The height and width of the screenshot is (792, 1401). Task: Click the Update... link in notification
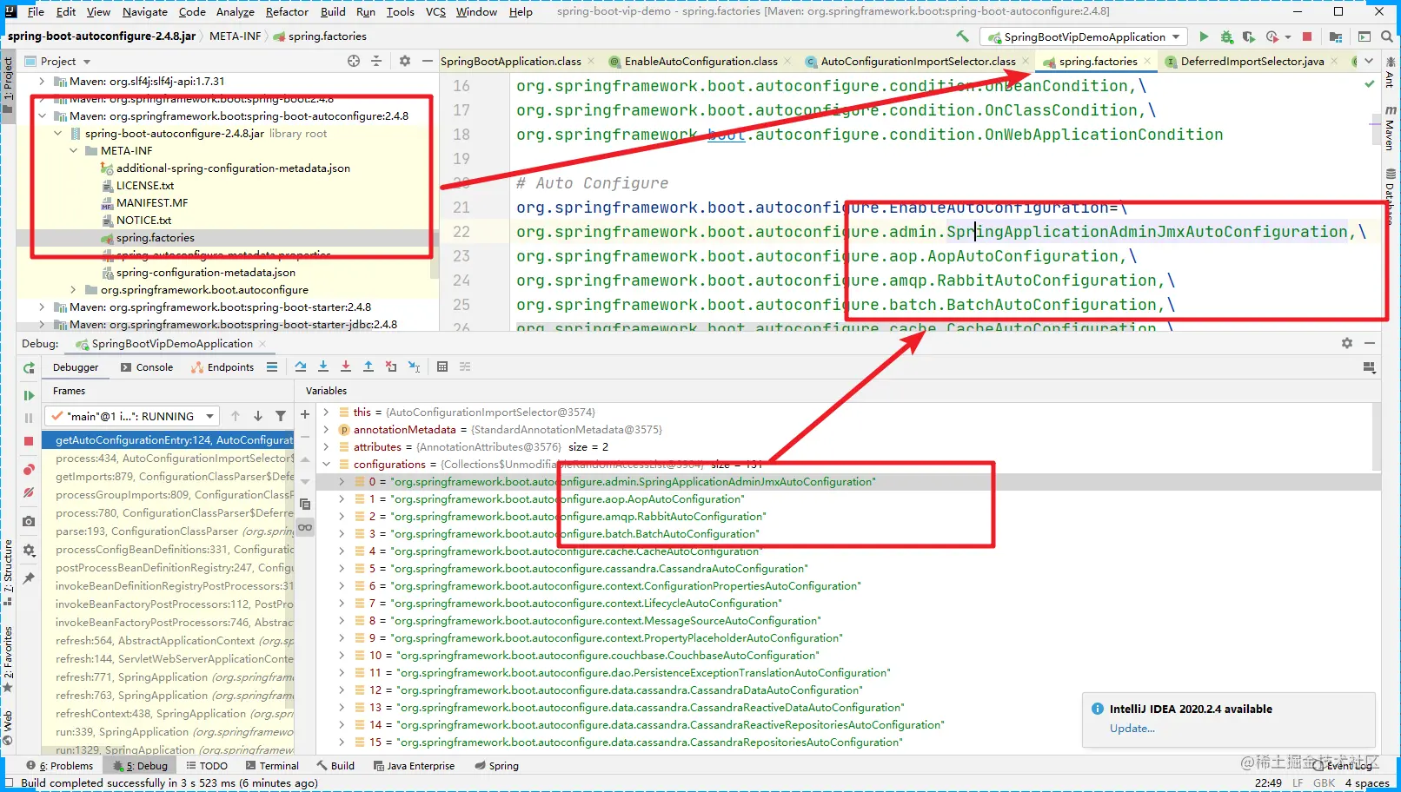[x=1132, y=729]
